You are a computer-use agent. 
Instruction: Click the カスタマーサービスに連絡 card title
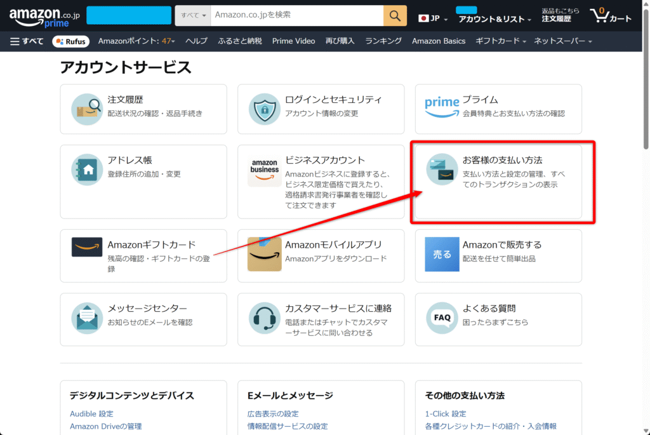[x=338, y=309]
